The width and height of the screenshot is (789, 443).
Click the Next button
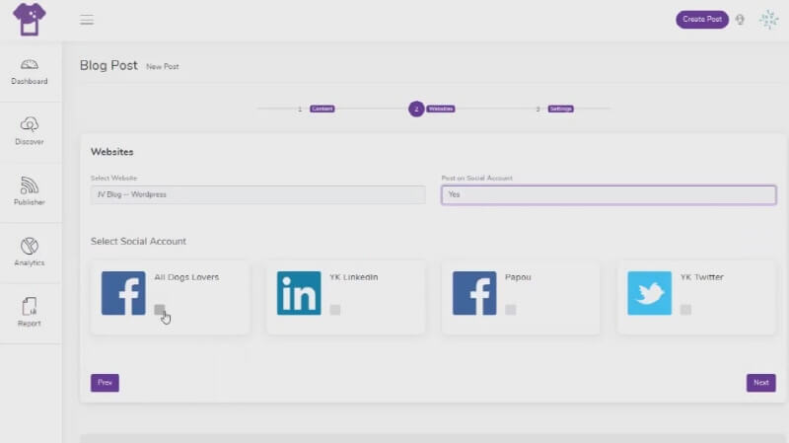point(760,383)
